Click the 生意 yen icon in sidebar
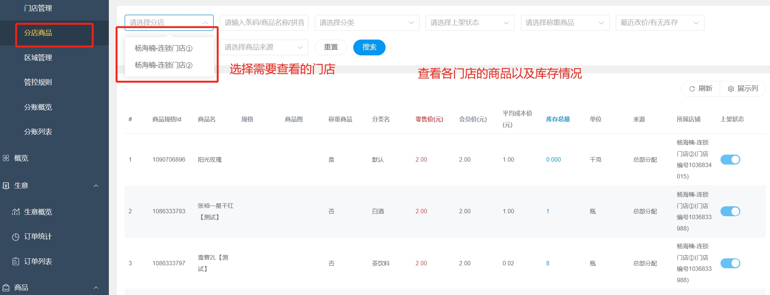 click(x=6, y=185)
